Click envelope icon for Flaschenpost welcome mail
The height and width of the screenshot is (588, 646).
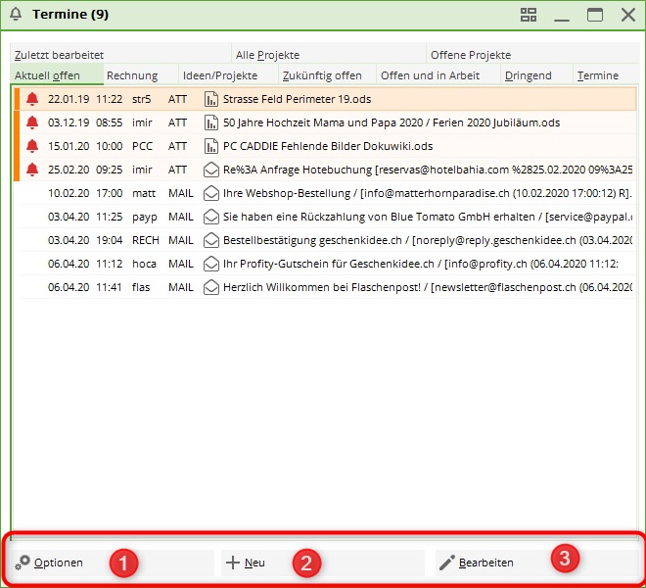coord(210,287)
